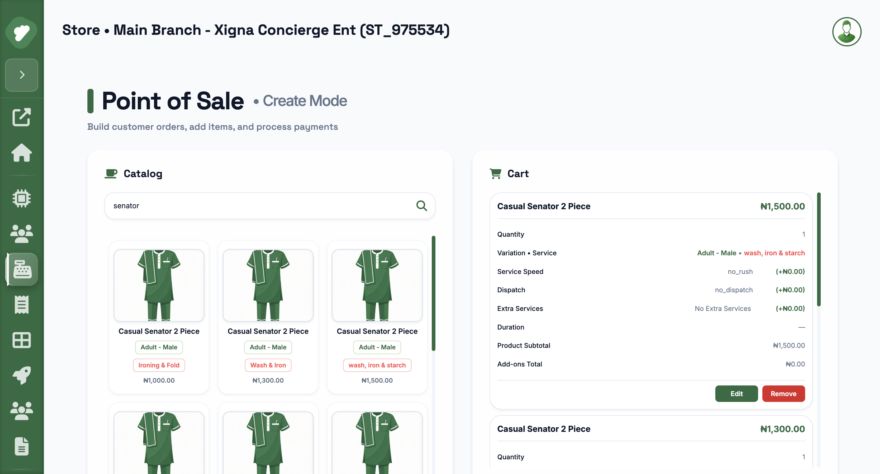Click the chip/integrations sidebar icon
880x474 pixels.
pyautogui.click(x=21, y=198)
